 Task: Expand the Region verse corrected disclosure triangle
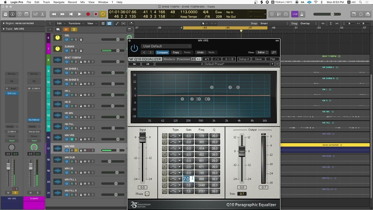3,23
